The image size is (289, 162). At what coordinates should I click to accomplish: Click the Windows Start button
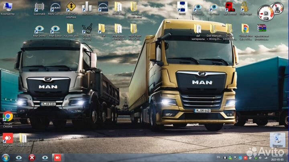click(x=6, y=158)
